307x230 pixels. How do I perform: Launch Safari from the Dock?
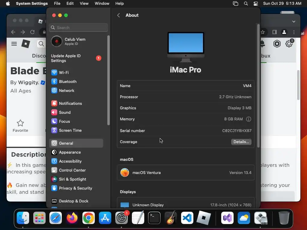point(55,218)
